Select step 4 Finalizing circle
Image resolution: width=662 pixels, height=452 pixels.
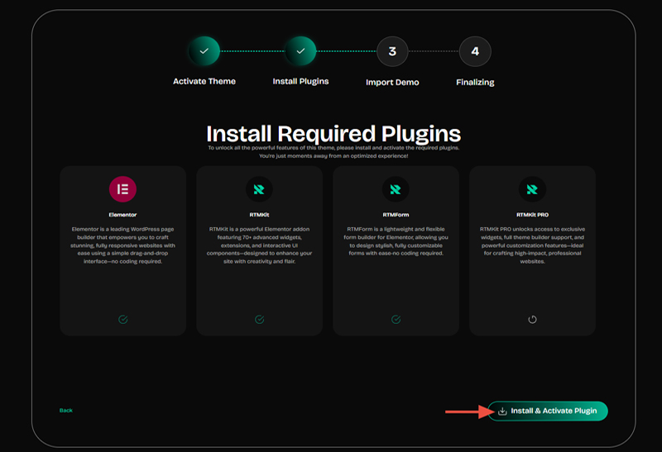475,51
